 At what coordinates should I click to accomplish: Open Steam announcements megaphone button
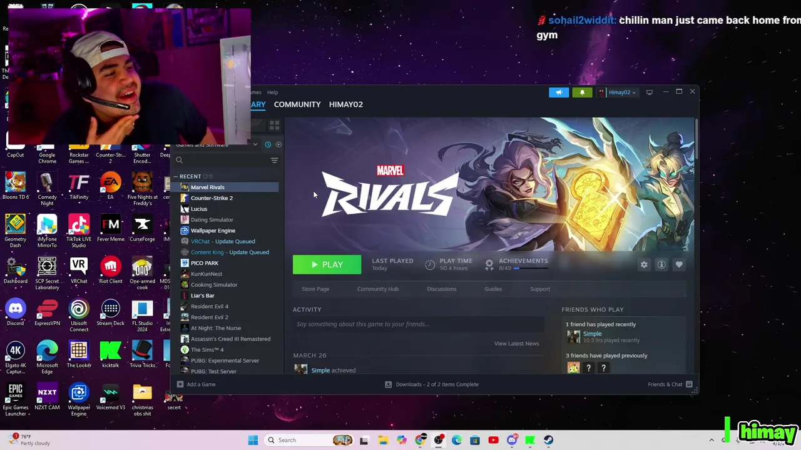click(559, 92)
